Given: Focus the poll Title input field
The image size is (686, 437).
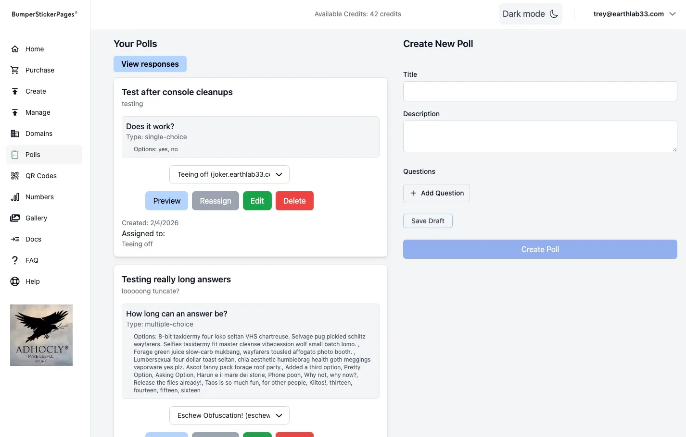Looking at the screenshot, I should [540, 91].
